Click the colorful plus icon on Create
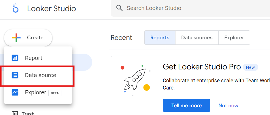This screenshot has height=115, width=270. pyautogui.click(x=16, y=38)
